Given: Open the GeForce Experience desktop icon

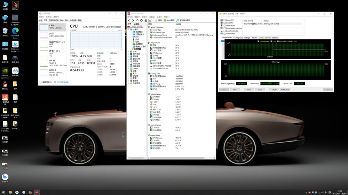Looking at the screenshot, I should pyautogui.click(x=5, y=70).
